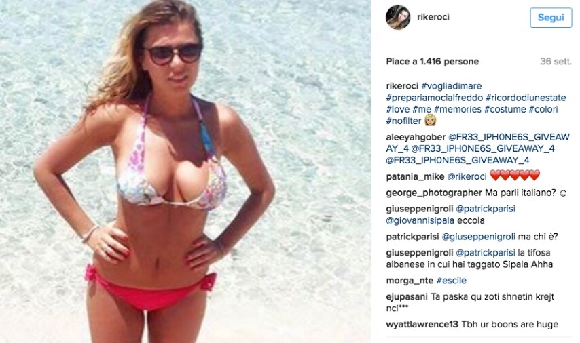This screenshot has width=580, height=343.
Task: Open patania_mike's profile
Action: tap(416, 176)
